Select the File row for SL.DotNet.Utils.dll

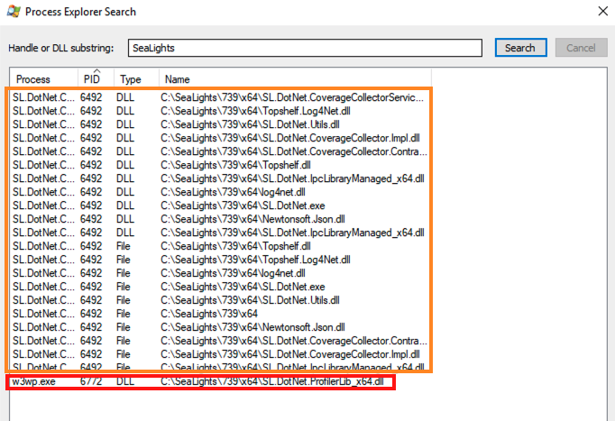pos(220,300)
